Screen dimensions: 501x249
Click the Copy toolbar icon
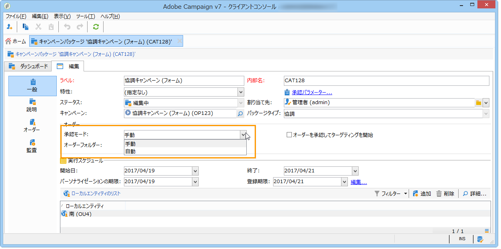[x=26, y=27]
